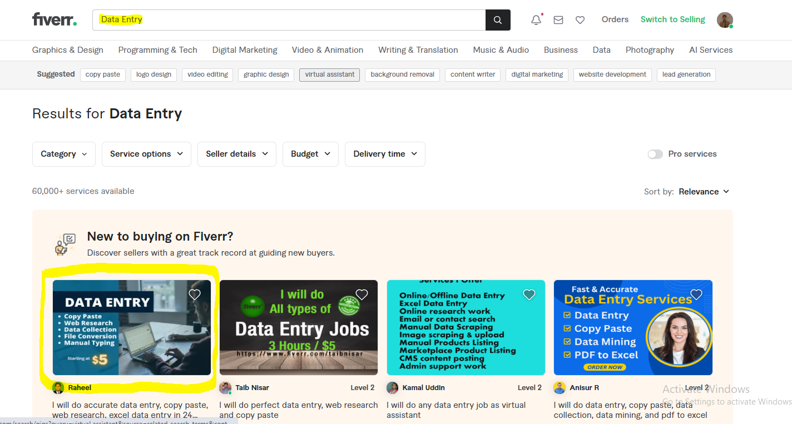
Task: Click '60,000+ services available' text
Action: click(x=83, y=191)
